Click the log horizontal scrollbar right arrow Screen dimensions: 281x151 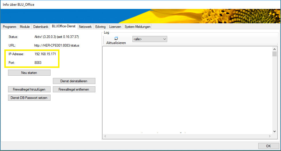(270, 136)
